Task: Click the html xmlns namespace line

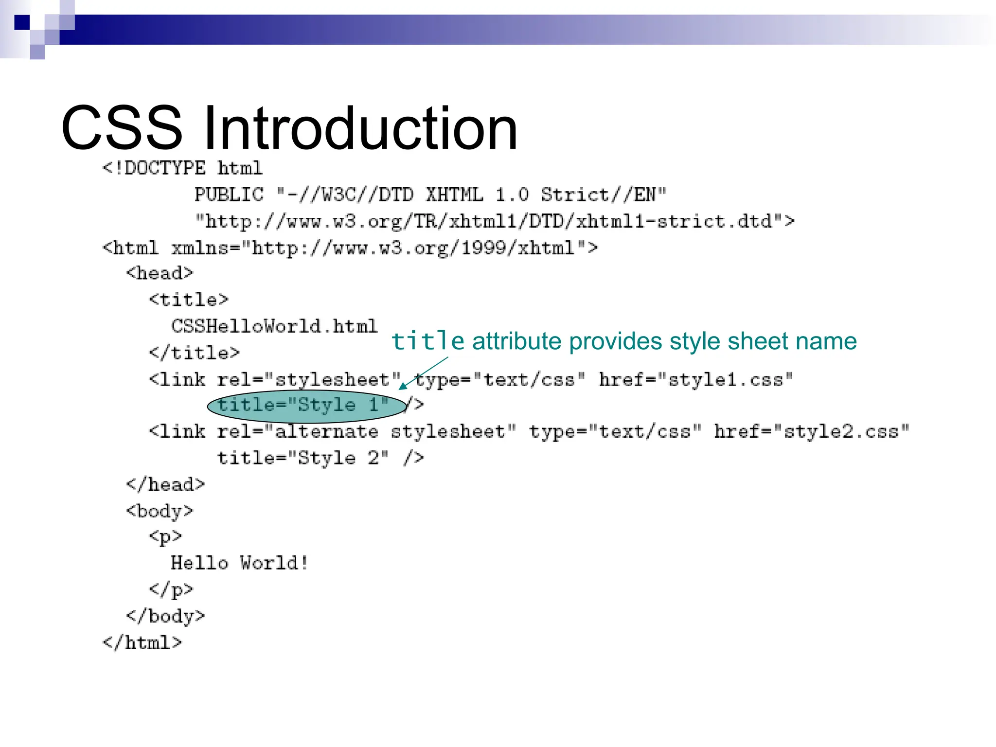Action: 349,249
